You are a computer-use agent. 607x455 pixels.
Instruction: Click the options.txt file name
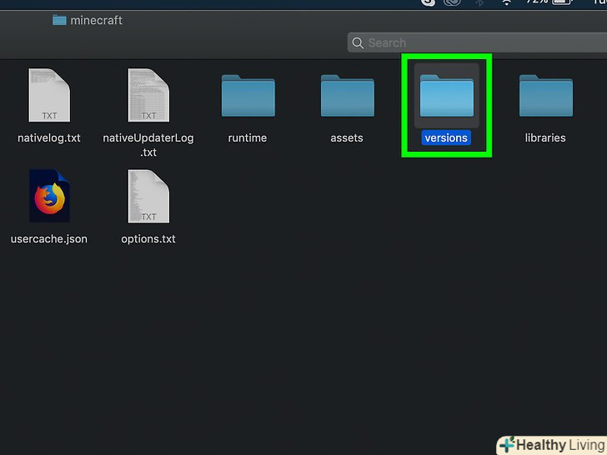[x=148, y=239]
